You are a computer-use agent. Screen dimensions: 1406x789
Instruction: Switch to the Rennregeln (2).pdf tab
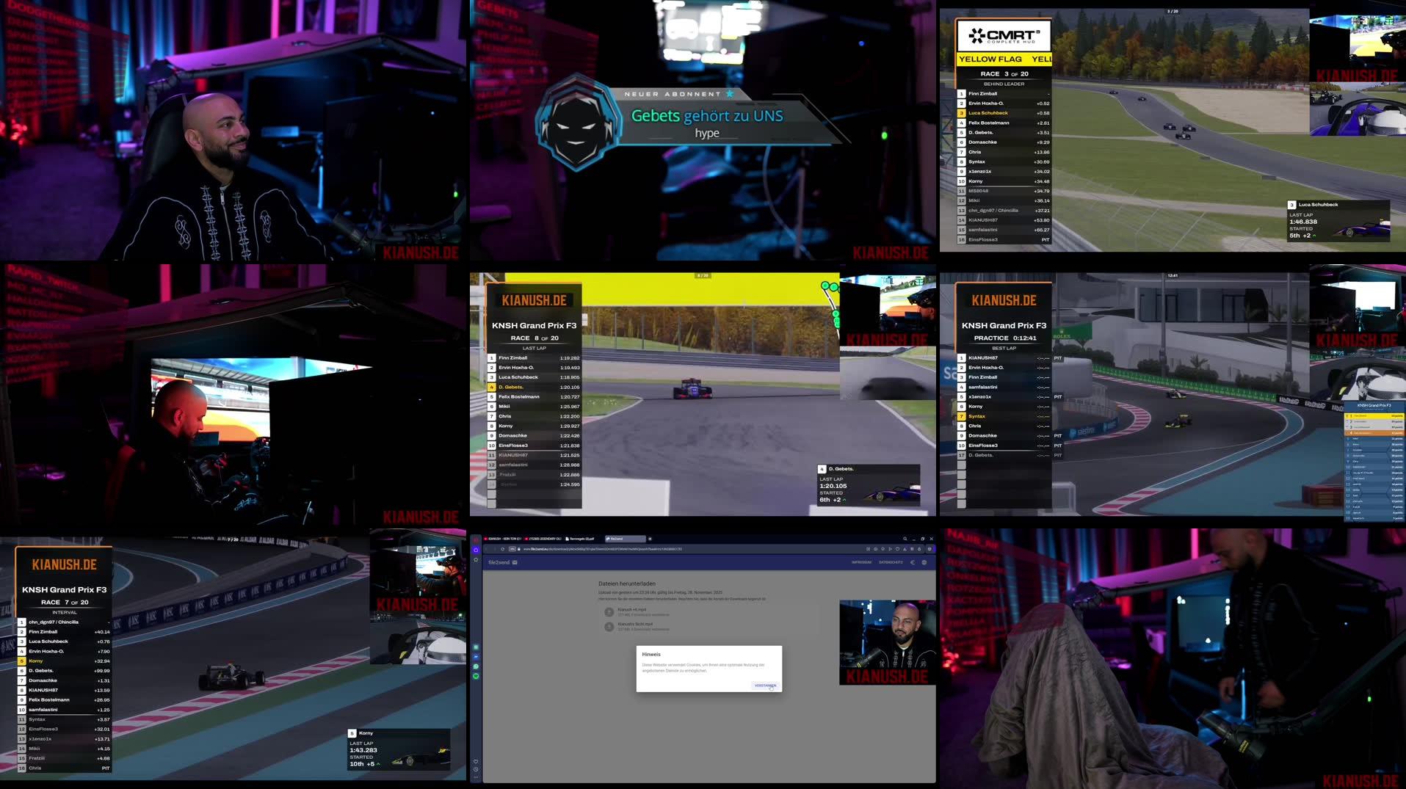click(580, 539)
